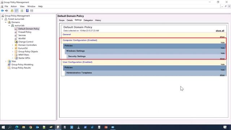Select WinRM in the tree
The height and width of the screenshot is (130, 231).
pos(22,39)
